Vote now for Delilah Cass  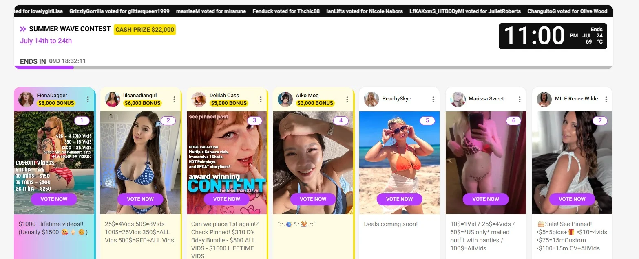point(227,199)
